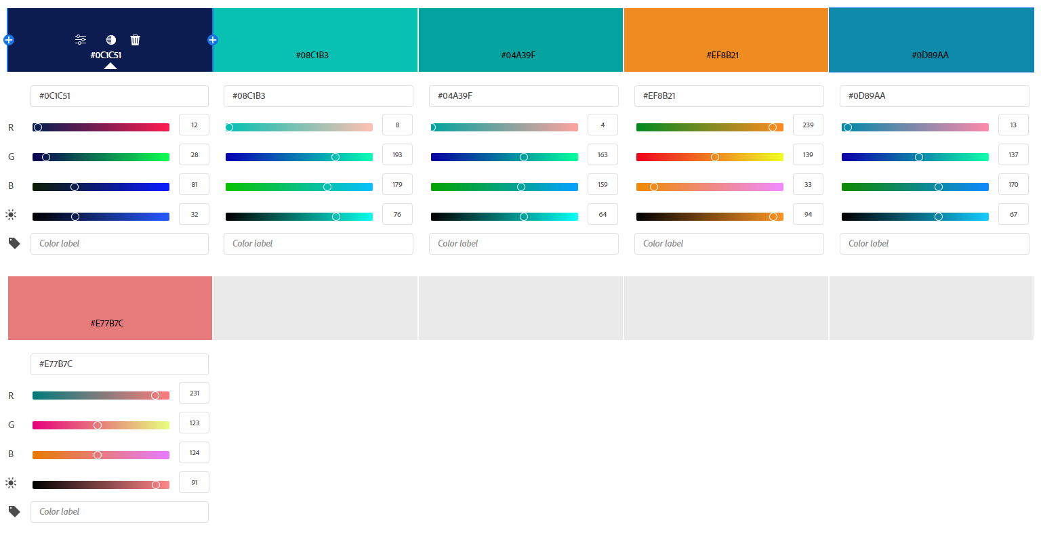Click the shades contrast icon on #0C1C51
1041x535 pixels.
coord(110,39)
